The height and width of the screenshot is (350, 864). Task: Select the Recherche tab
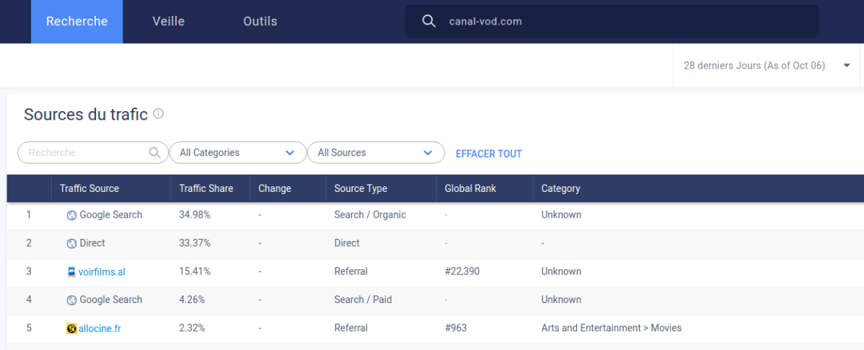(76, 22)
